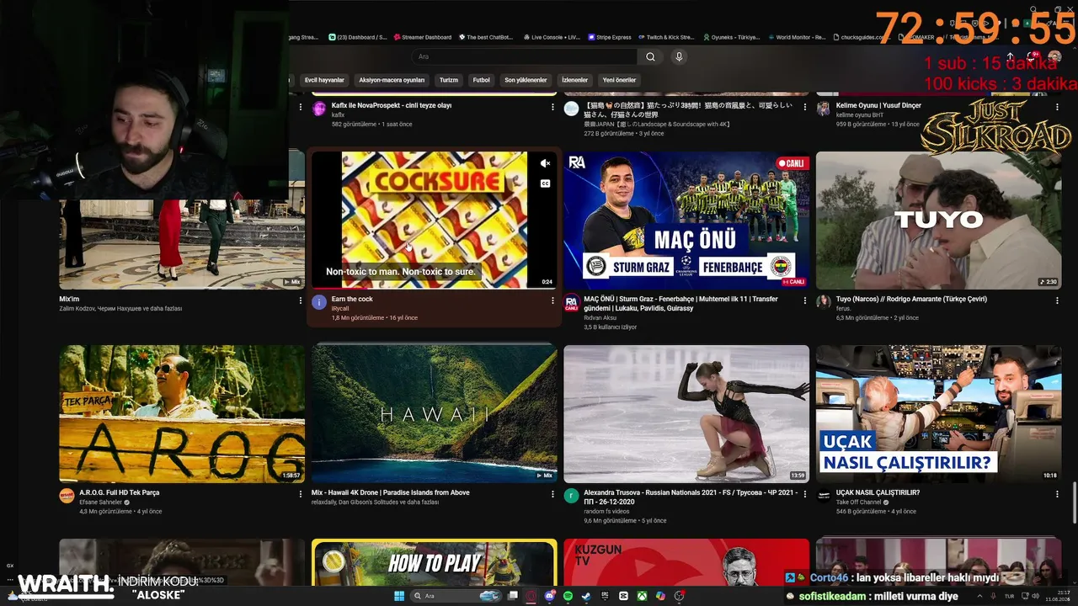Play the 'MAÇ ÖNÜ Sturm Graz Fenerbahçe' live thumbnail
The height and width of the screenshot is (606, 1078).
click(686, 220)
